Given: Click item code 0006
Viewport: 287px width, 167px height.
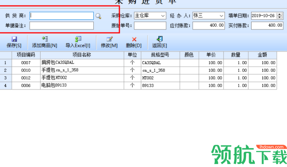Looking at the screenshot, I should tap(26, 86).
